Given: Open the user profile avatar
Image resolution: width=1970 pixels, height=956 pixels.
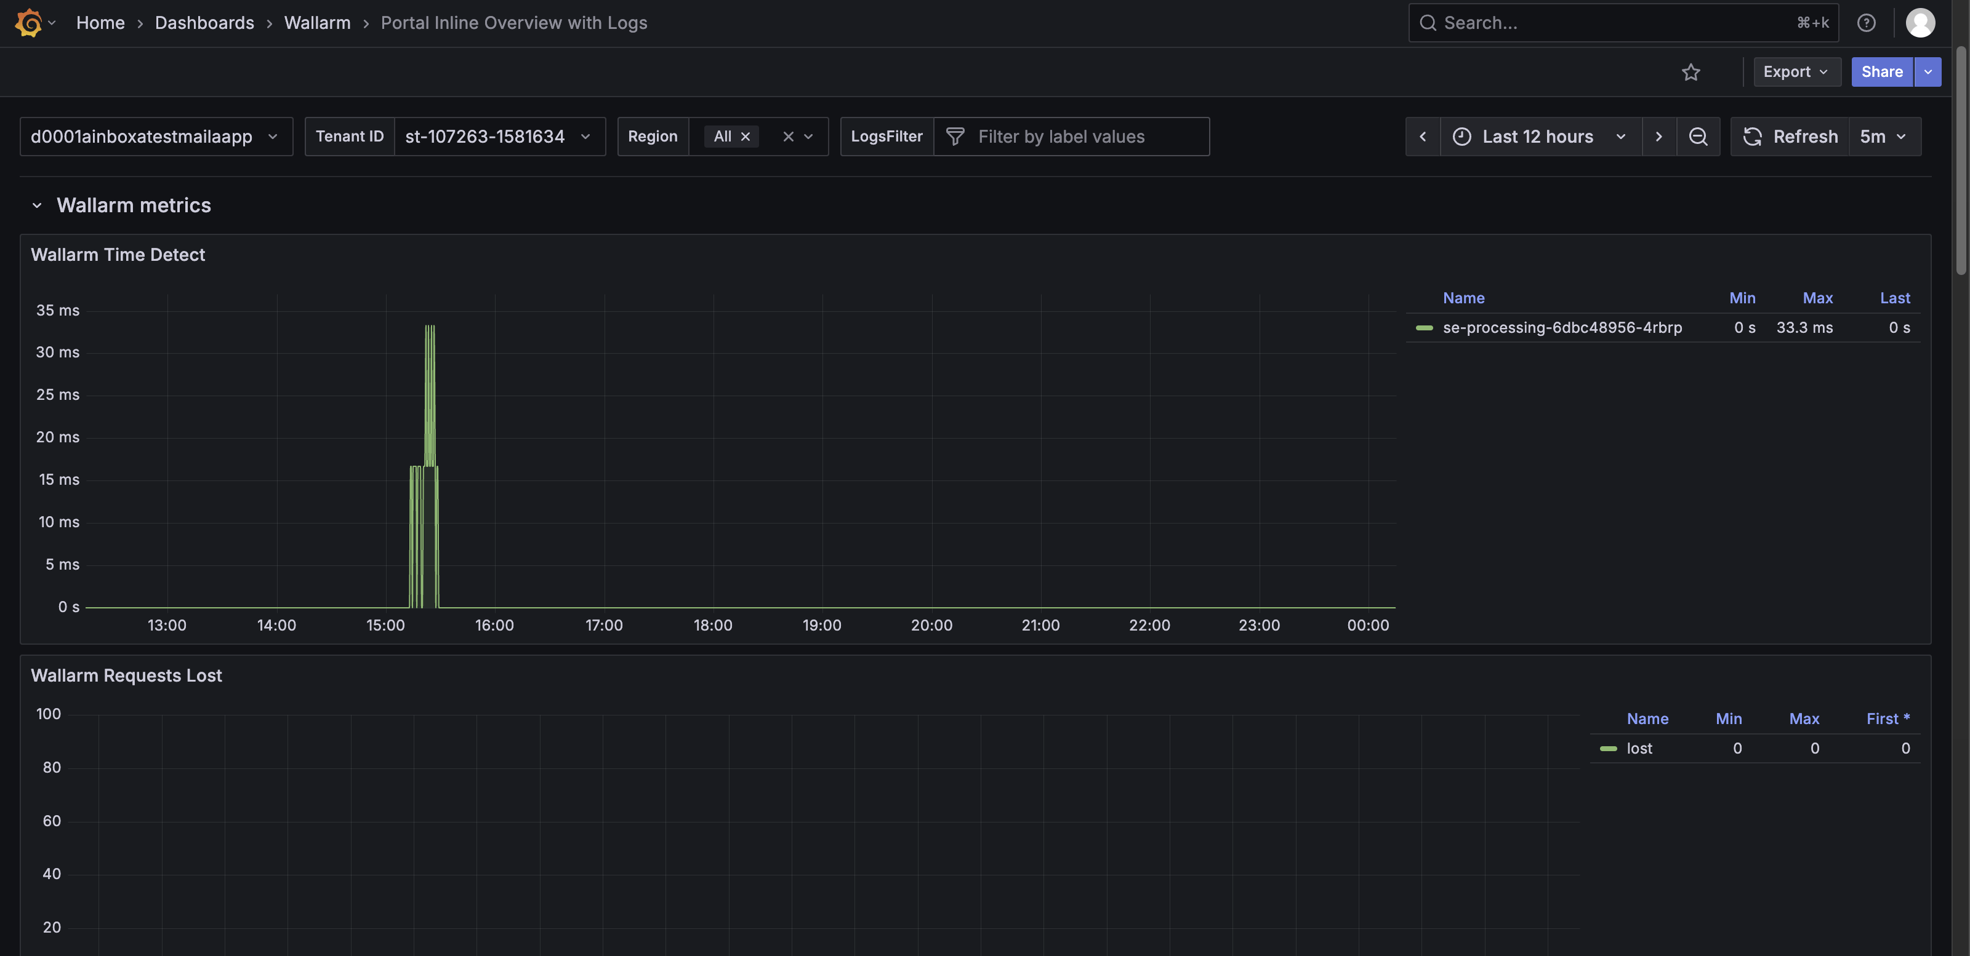Looking at the screenshot, I should click(1920, 23).
